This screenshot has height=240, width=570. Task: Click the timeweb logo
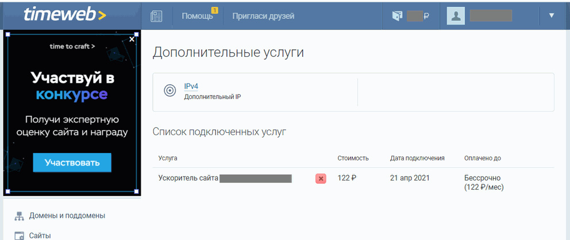point(65,15)
